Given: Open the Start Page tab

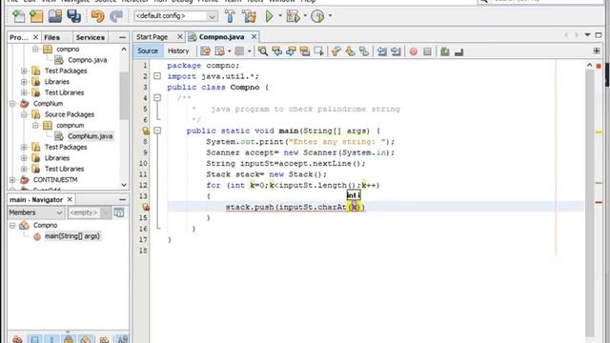Looking at the screenshot, I should pos(152,37).
